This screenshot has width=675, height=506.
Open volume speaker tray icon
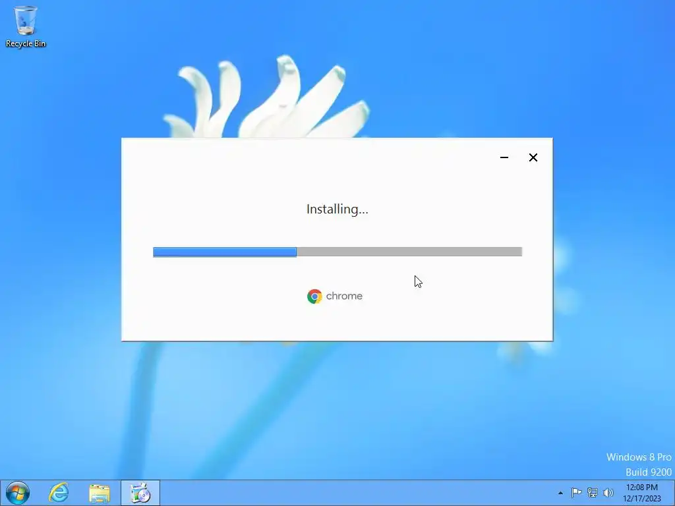click(x=608, y=493)
